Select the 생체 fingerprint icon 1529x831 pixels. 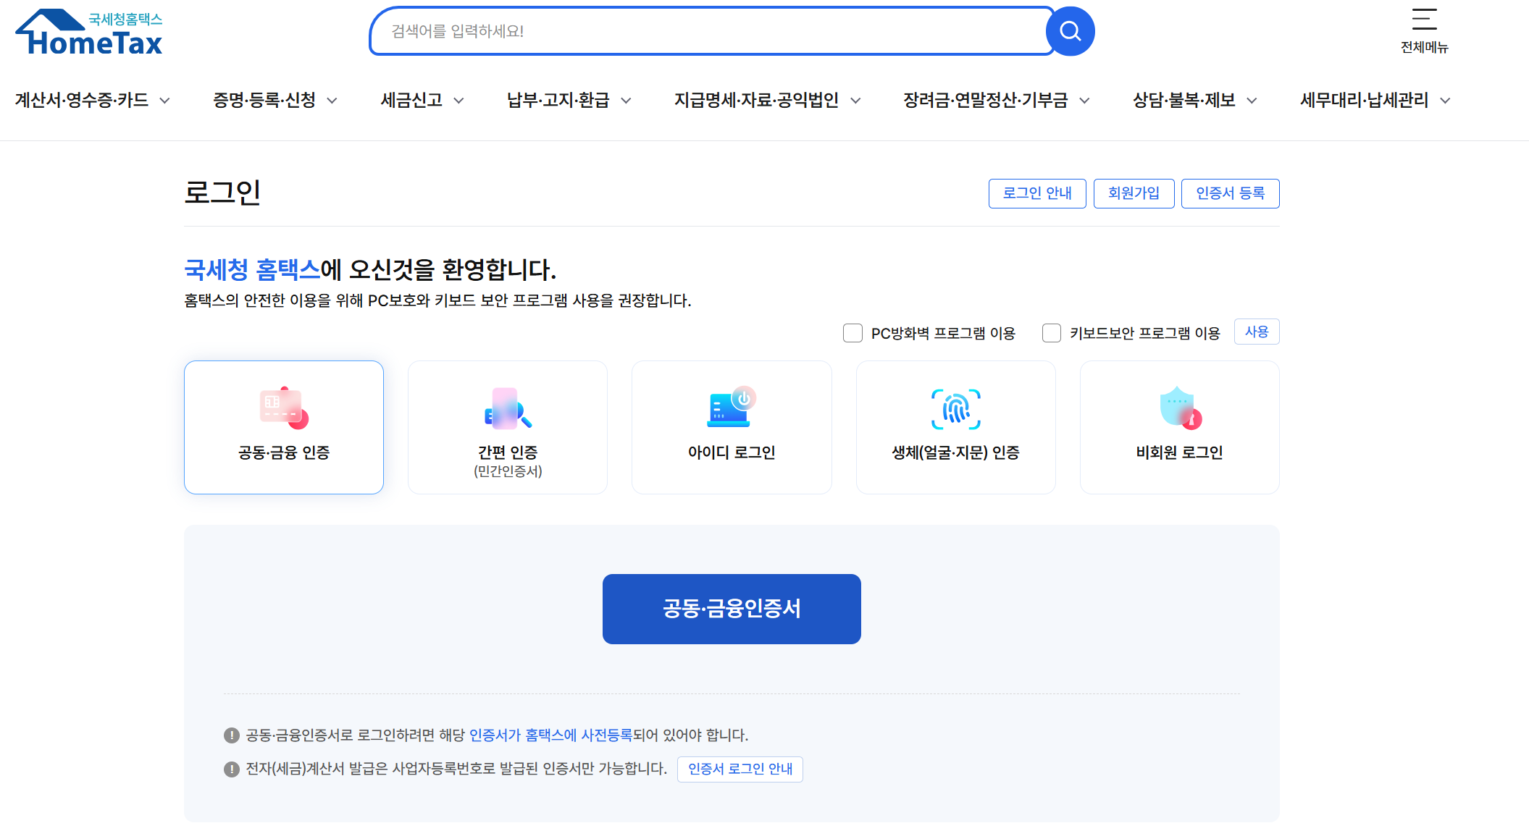pos(956,409)
